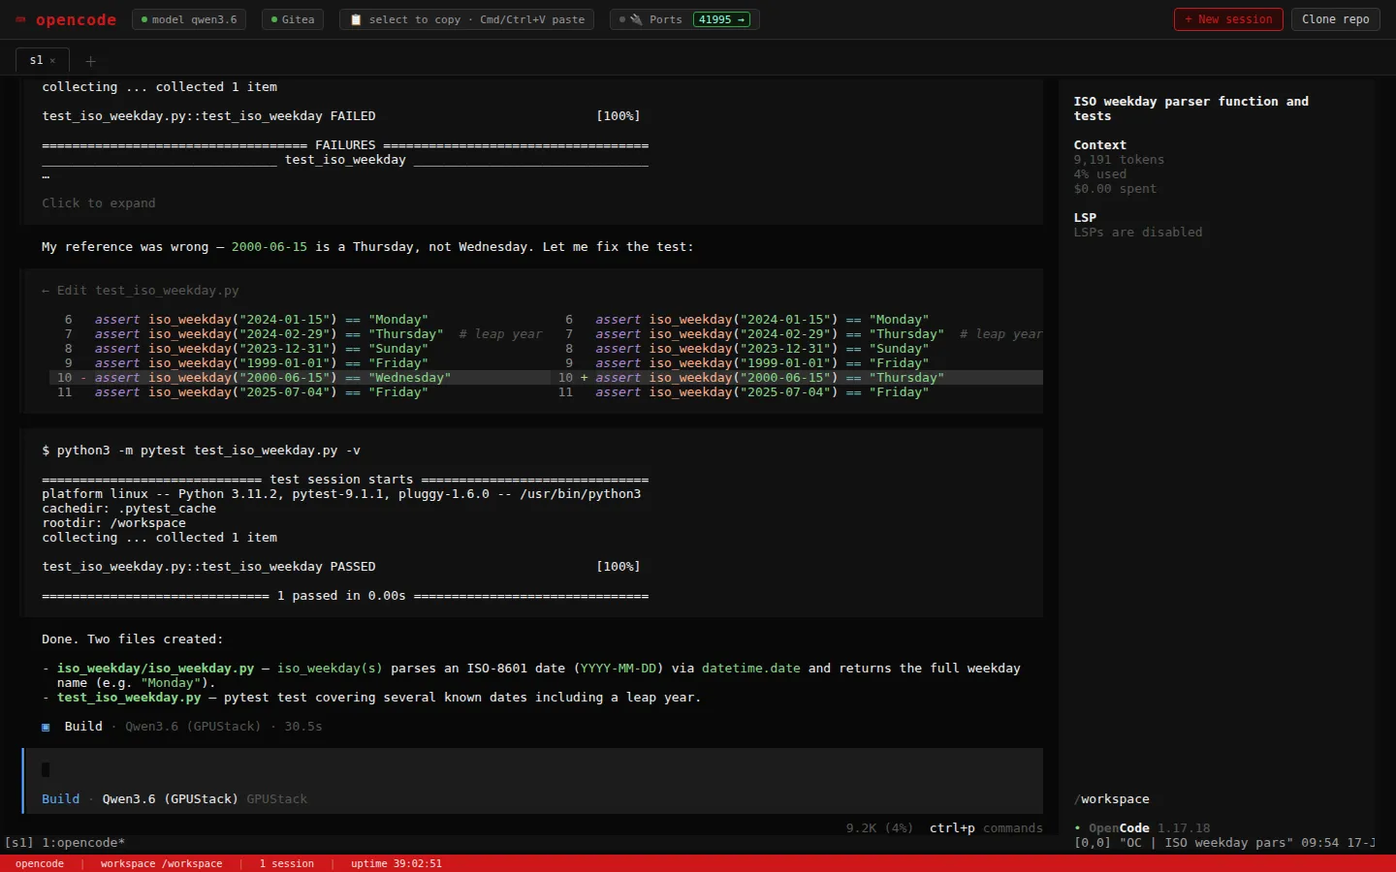Viewport: 1396px width, 872px height.
Task: Click the Clone repo button
Action: point(1335,19)
